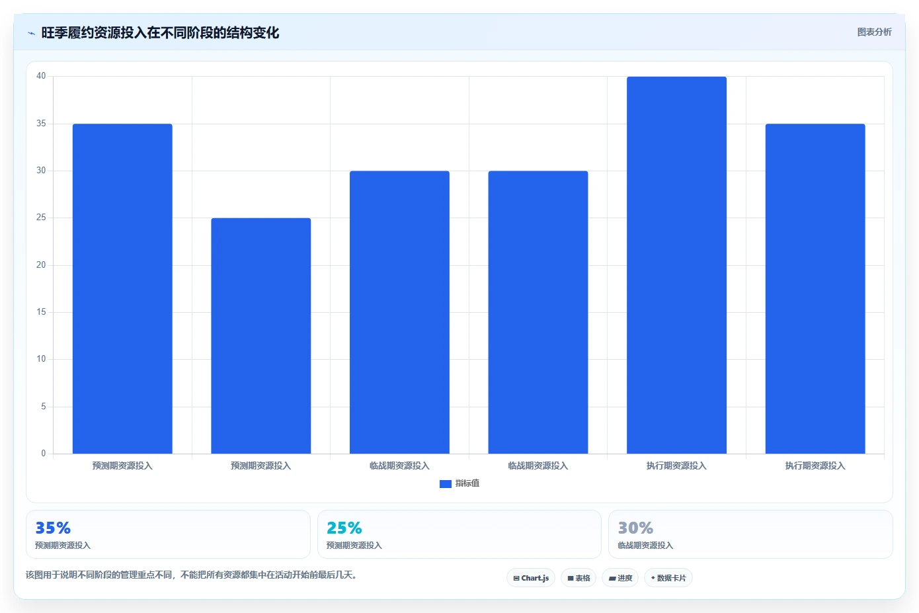Click the chart title 旺季履约资源投入在不同阶段的结构变化
Viewport: 919px width, 613px height.
coord(160,32)
